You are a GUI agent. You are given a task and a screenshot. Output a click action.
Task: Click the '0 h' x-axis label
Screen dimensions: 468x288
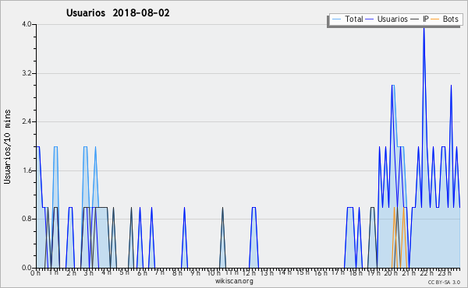[x=36, y=272]
